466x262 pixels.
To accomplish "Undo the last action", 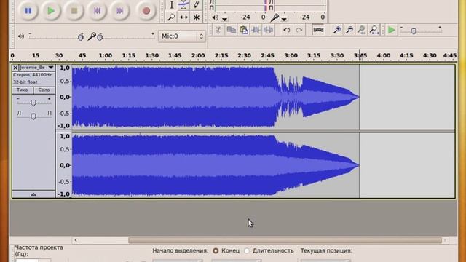I will (x=286, y=30).
